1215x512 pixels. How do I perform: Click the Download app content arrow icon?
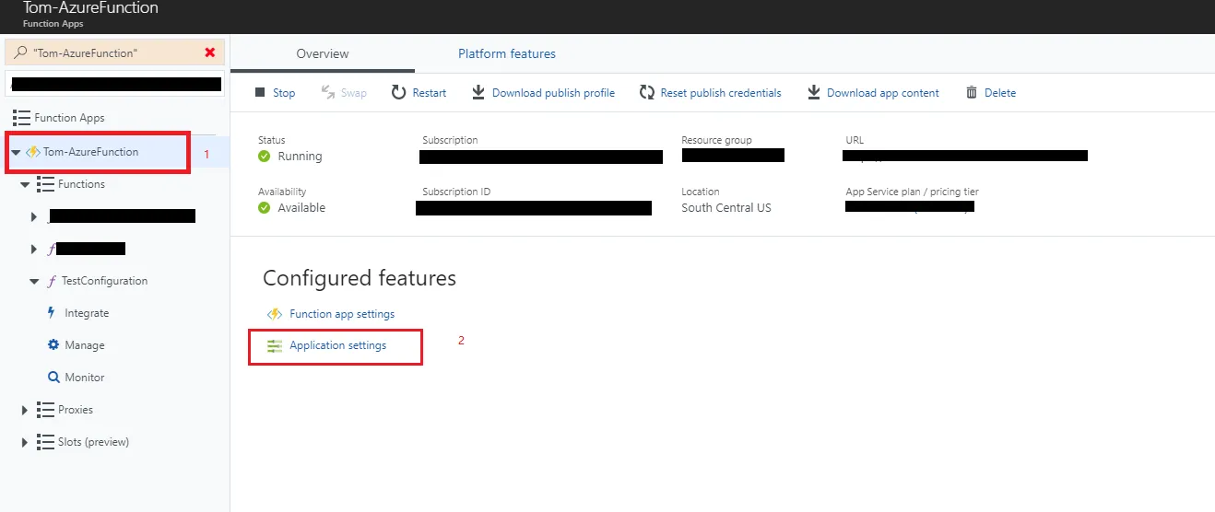click(x=813, y=92)
